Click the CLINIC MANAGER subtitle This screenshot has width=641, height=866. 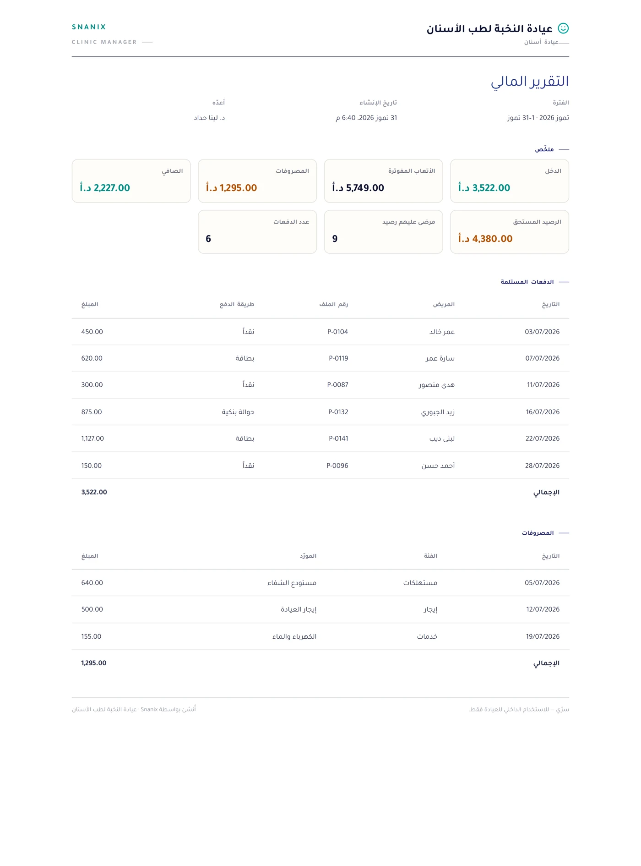click(104, 42)
